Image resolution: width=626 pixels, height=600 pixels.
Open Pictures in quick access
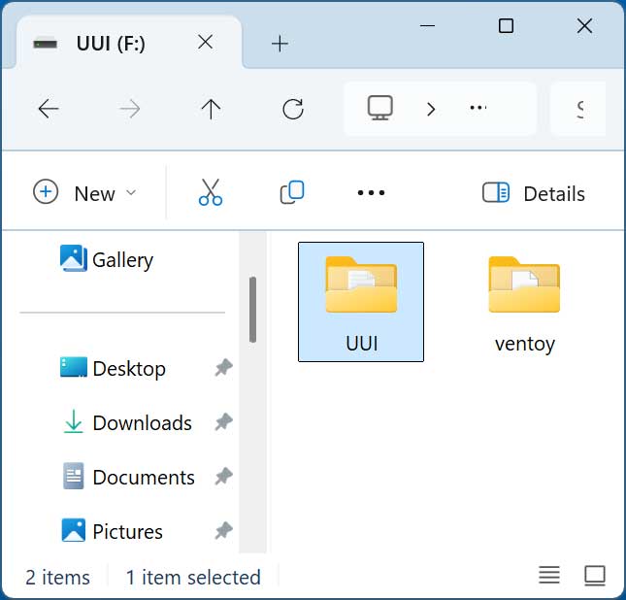(x=113, y=531)
